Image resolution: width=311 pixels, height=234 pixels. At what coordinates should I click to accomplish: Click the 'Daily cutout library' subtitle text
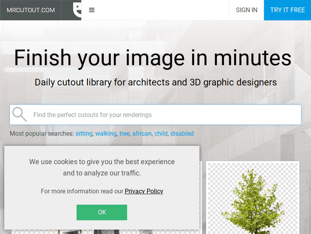click(x=155, y=82)
